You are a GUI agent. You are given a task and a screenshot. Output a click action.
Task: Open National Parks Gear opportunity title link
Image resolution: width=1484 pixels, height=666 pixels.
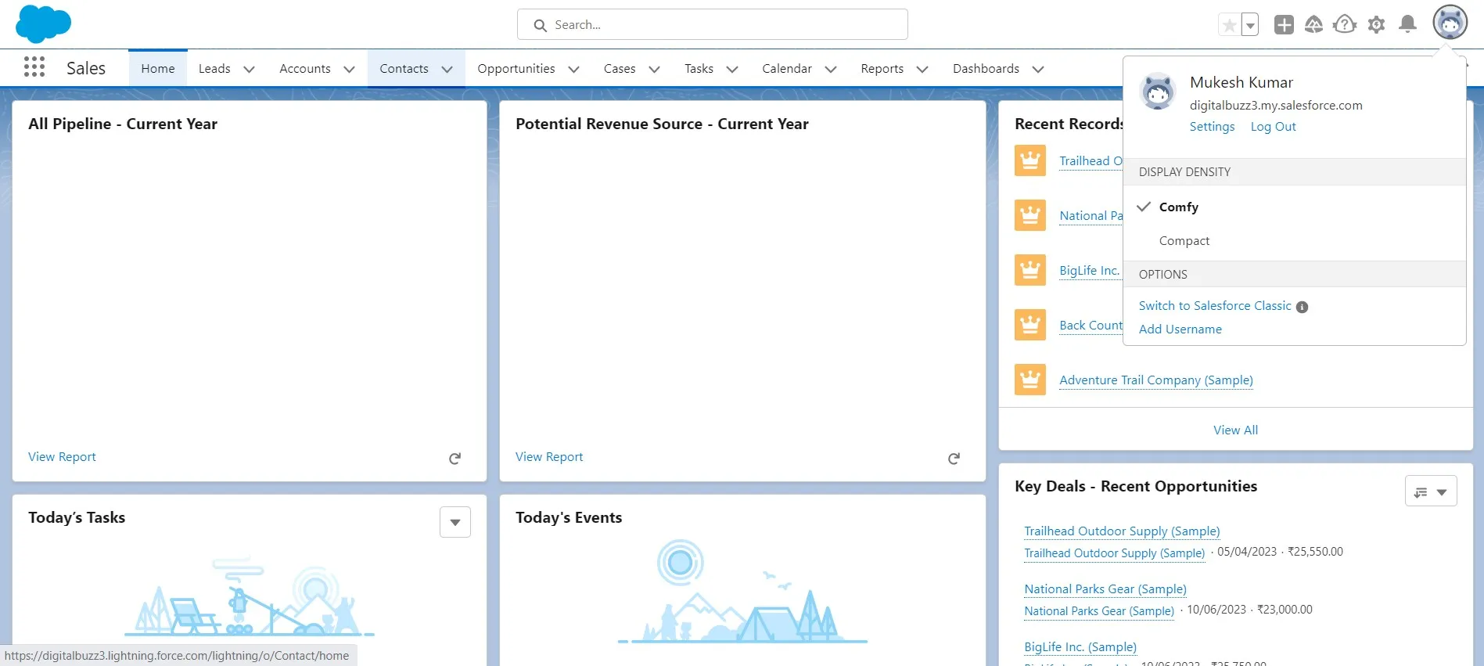(x=1105, y=589)
